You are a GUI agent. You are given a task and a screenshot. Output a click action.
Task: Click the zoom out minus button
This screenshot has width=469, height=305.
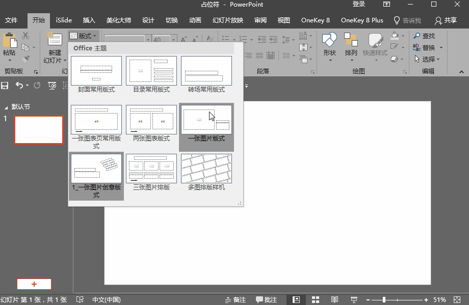point(368,299)
